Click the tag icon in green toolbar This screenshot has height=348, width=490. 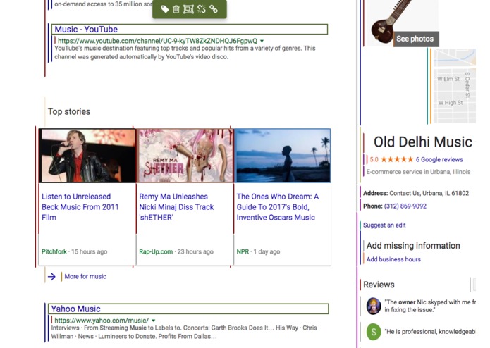[x=165, y=9]
